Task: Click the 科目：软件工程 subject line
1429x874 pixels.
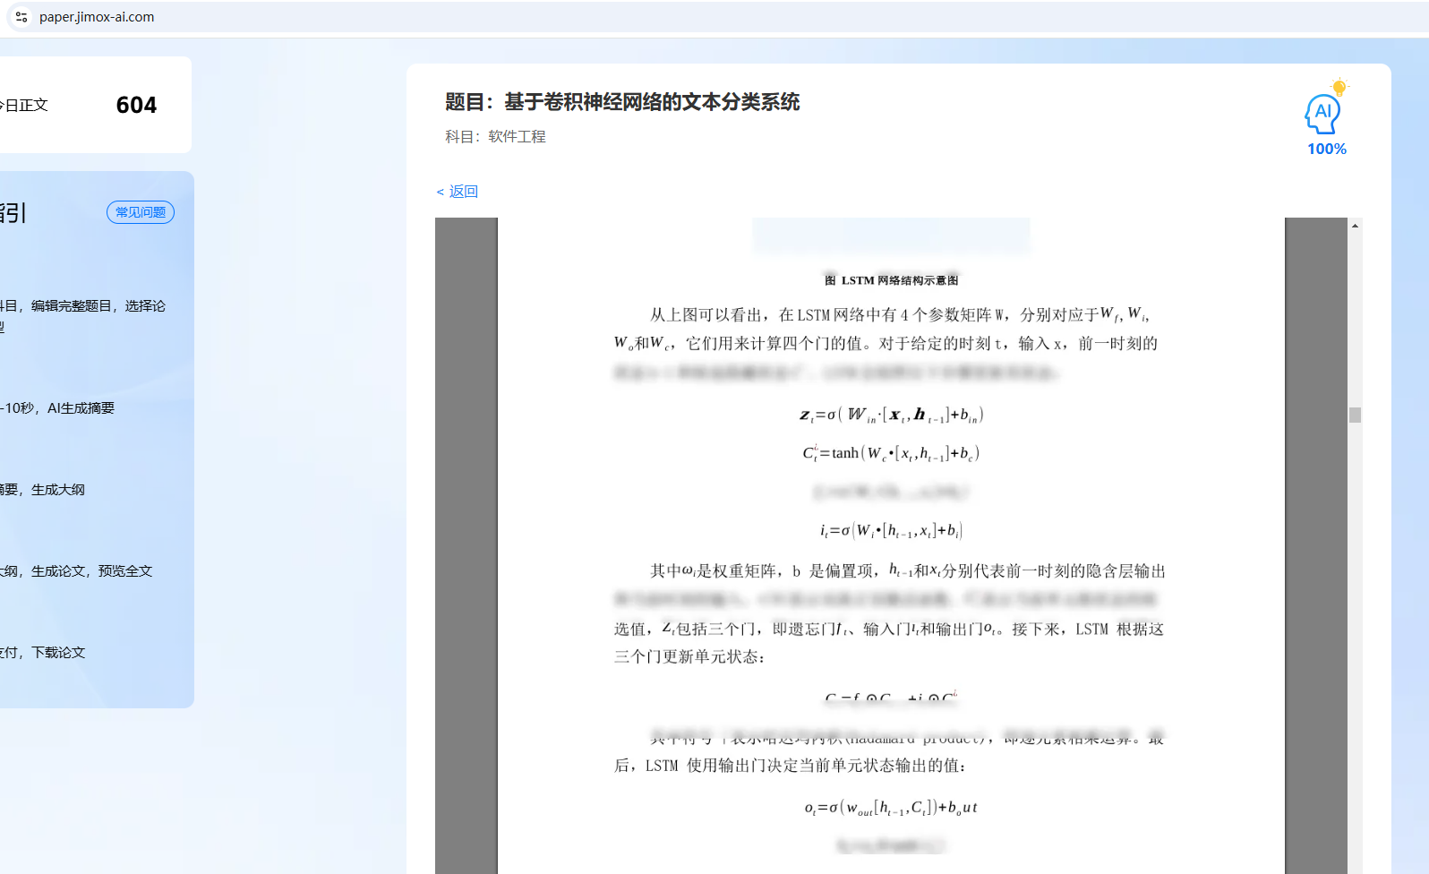Action: click(495, 137)
